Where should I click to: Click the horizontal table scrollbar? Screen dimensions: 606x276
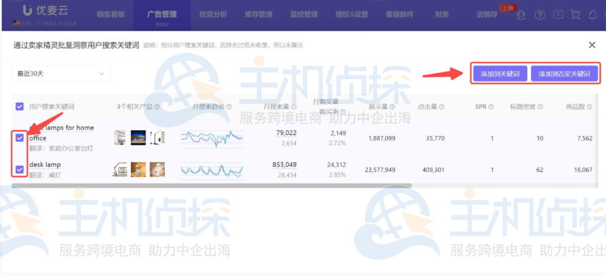click(x=211, y=186)
